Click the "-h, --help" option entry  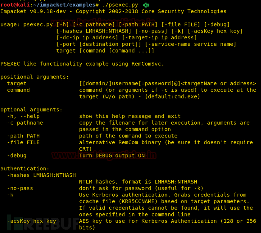(23, 116)
